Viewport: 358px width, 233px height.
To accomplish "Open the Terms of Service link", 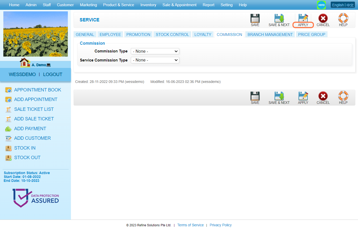I will coord(190,225).
